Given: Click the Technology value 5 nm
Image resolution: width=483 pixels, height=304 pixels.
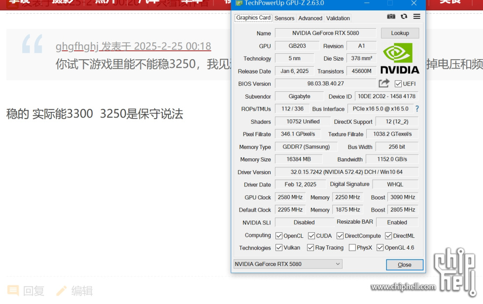Looking at the screenshot, I should (x=294, y=58).
